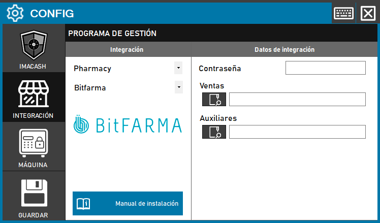This screenshot has width=380, height=223.
Task: Click the Manual de instalación book icon
Action: coord(83,204)
